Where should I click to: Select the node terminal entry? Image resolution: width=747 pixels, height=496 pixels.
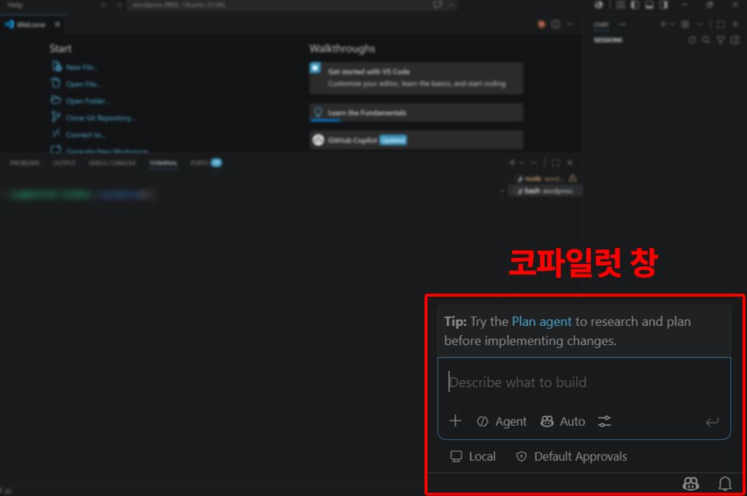tap(546, 179)
